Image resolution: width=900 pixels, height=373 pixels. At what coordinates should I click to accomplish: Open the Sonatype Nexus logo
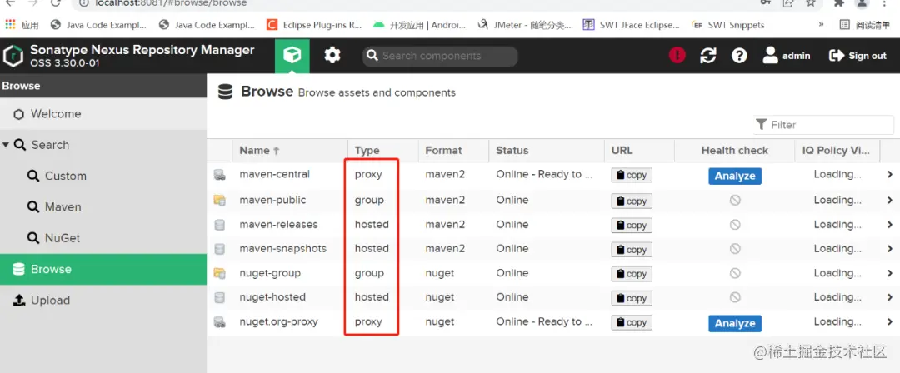(12, 56)
